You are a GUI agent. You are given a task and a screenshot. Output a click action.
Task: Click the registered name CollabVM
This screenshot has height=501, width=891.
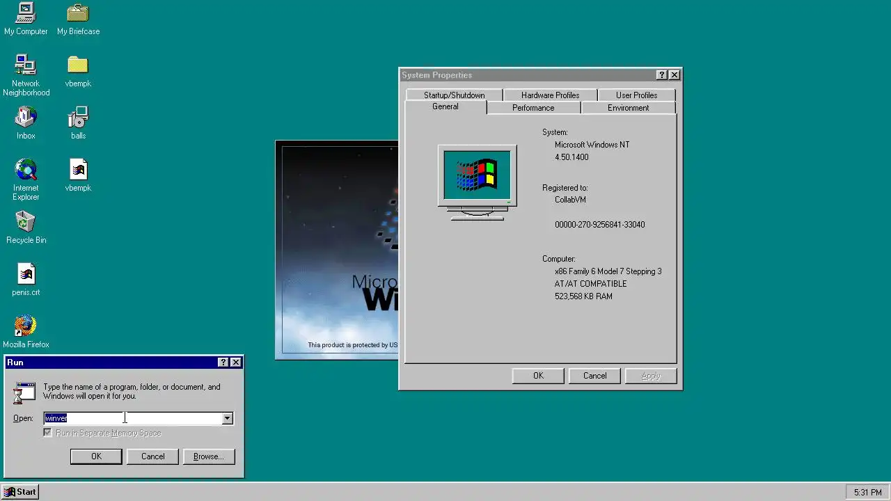click(570, 200)
